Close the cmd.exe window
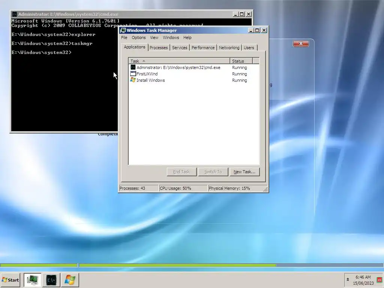The width and height of the screenshot is (384, 288). coord(249,14)
